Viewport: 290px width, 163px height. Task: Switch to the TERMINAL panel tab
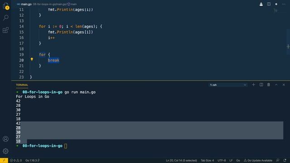pos(22,85)
